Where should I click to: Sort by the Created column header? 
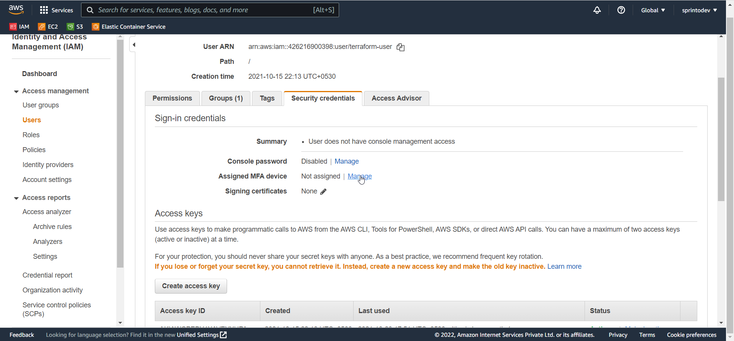pos(307,311)
